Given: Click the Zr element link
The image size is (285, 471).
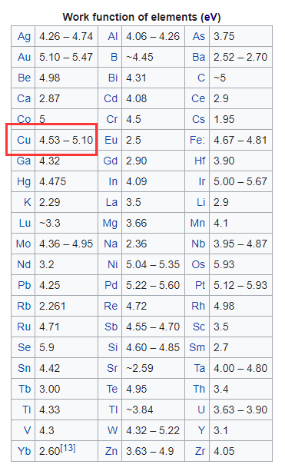Looking at the screenshot, I should (x=200, y=451).
